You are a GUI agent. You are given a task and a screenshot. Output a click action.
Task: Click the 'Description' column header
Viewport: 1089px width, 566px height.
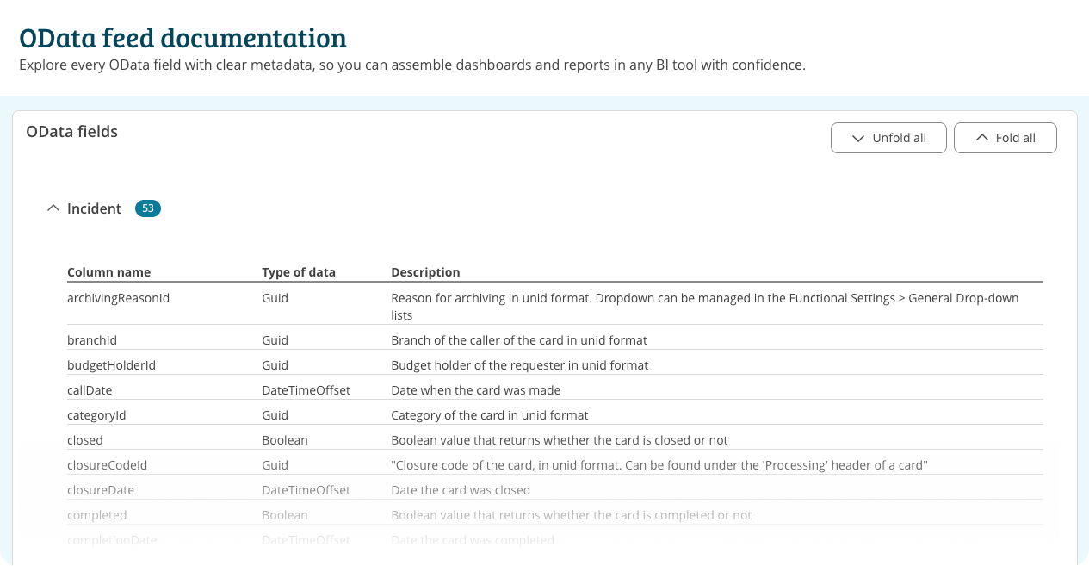pyautogui.click(x=425, y=271)
